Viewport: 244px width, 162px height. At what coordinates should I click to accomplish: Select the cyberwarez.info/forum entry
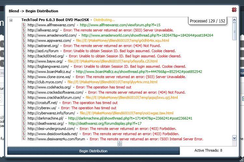[x=51, y=113]
